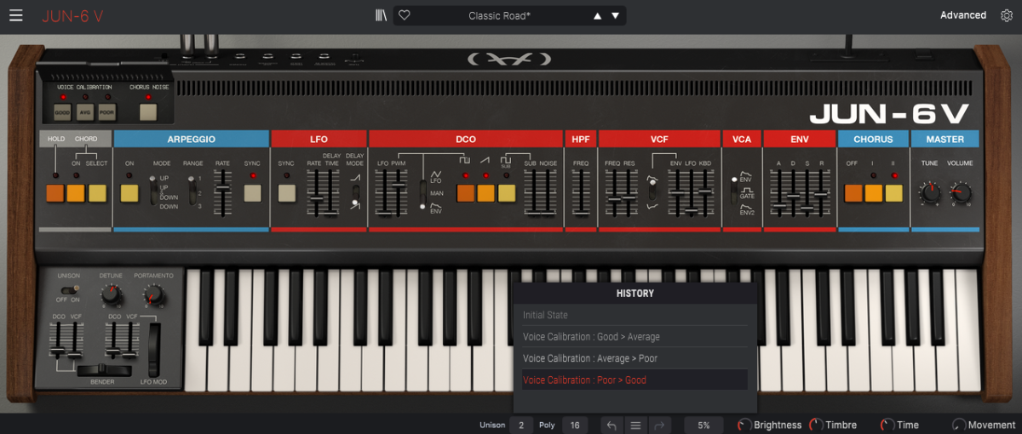The image size is (1022, 434).
Task: Set voice calibration to GOOD
Action: (x=62, y=111)
